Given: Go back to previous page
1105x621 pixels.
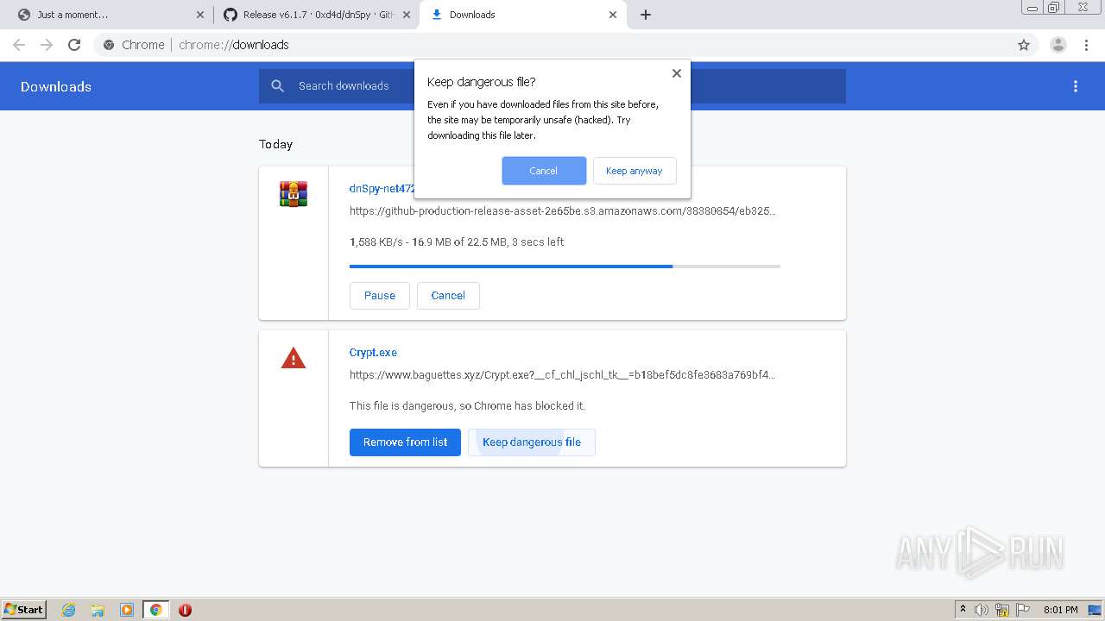Looking at the screenshot, I should coord(19,45).
